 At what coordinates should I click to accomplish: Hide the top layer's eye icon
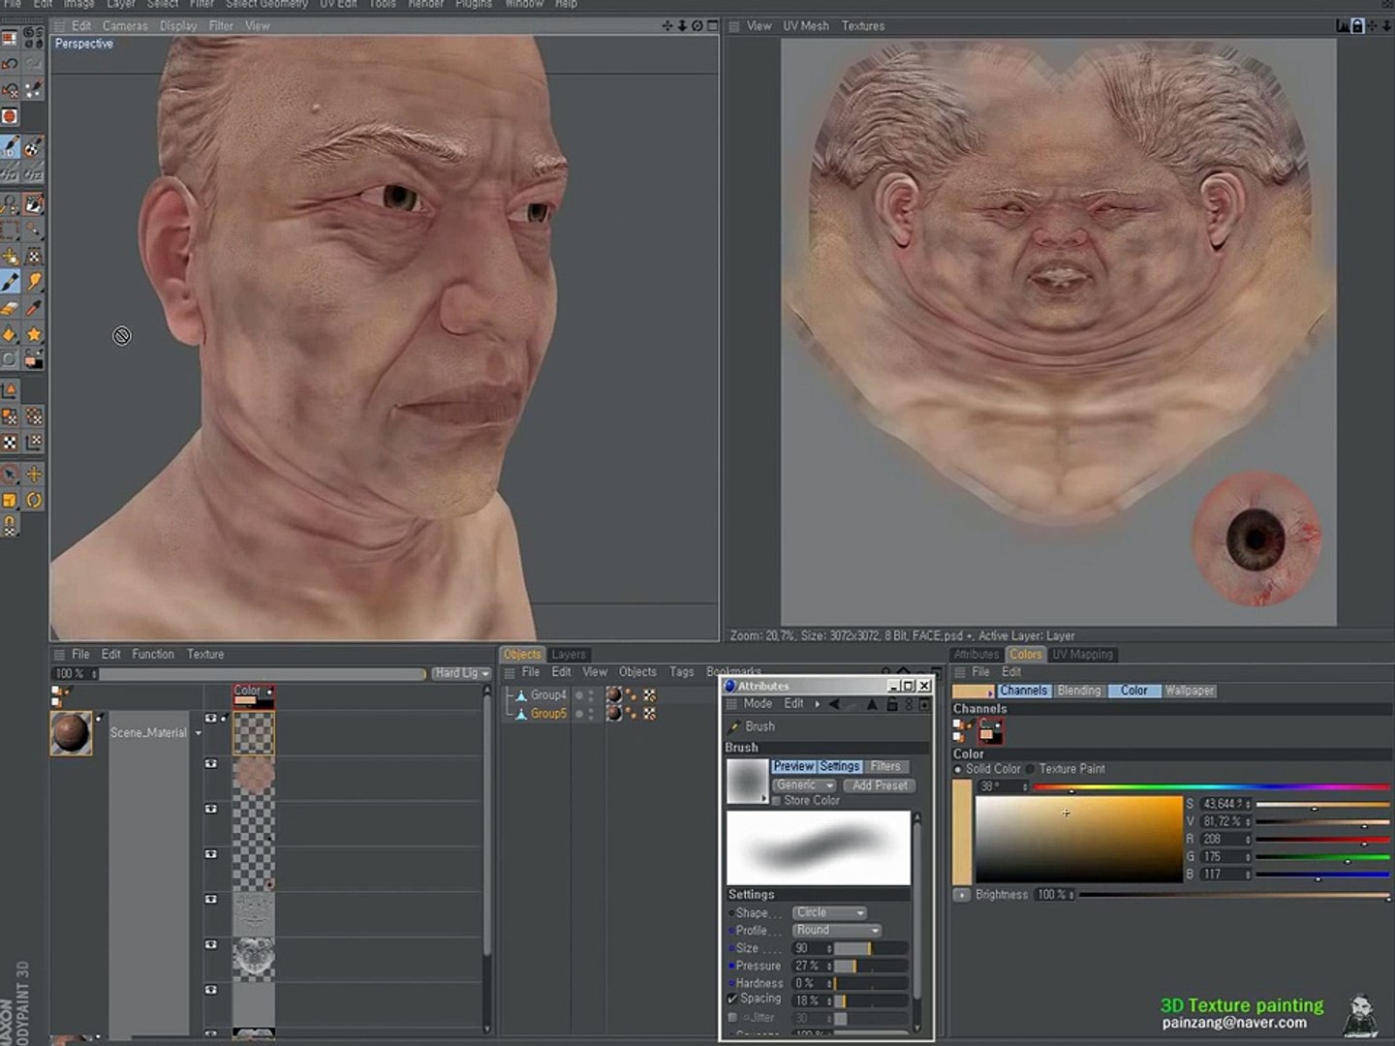[x=211, y=719]
